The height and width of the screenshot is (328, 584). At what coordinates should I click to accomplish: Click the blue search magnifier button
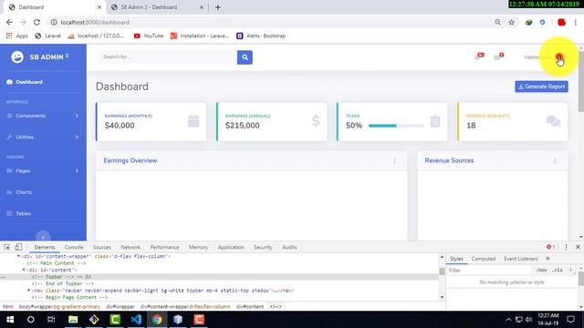tap(245, 57)
